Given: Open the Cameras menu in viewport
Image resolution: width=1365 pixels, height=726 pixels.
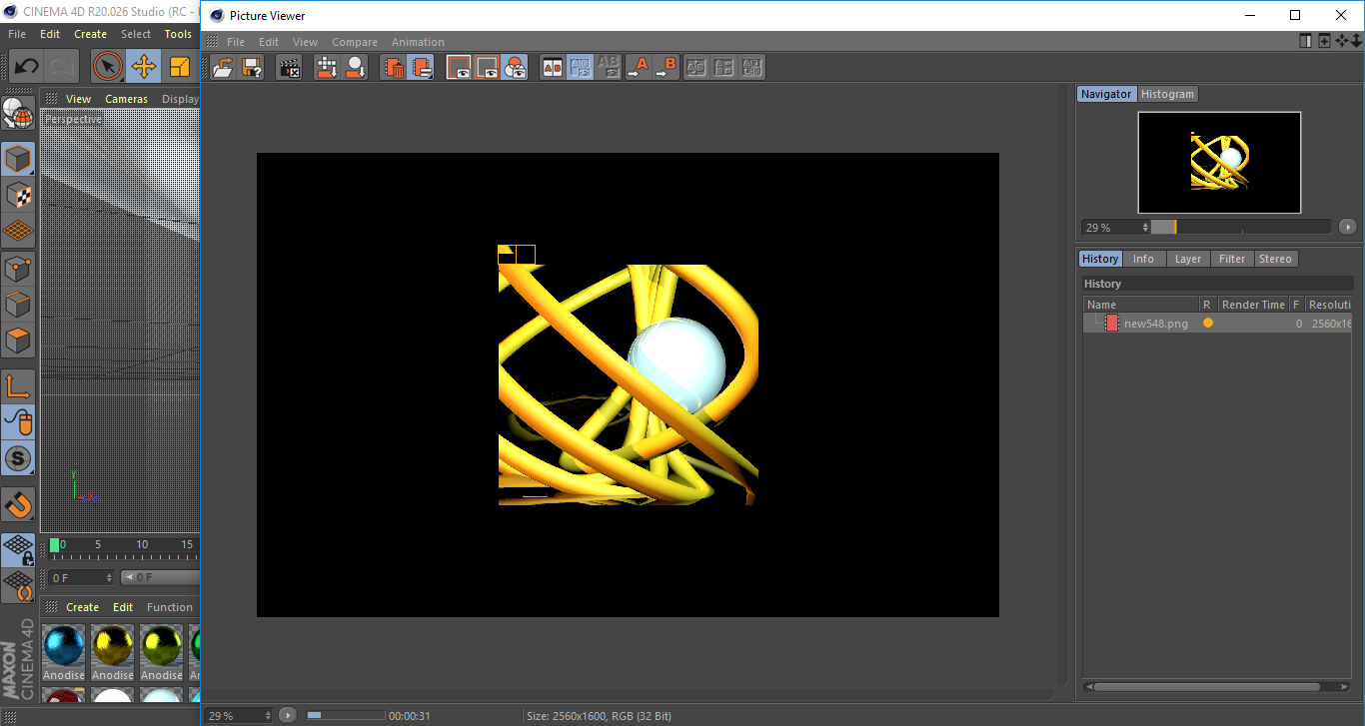Looking at the screenshot, I should tap(127, 99).
